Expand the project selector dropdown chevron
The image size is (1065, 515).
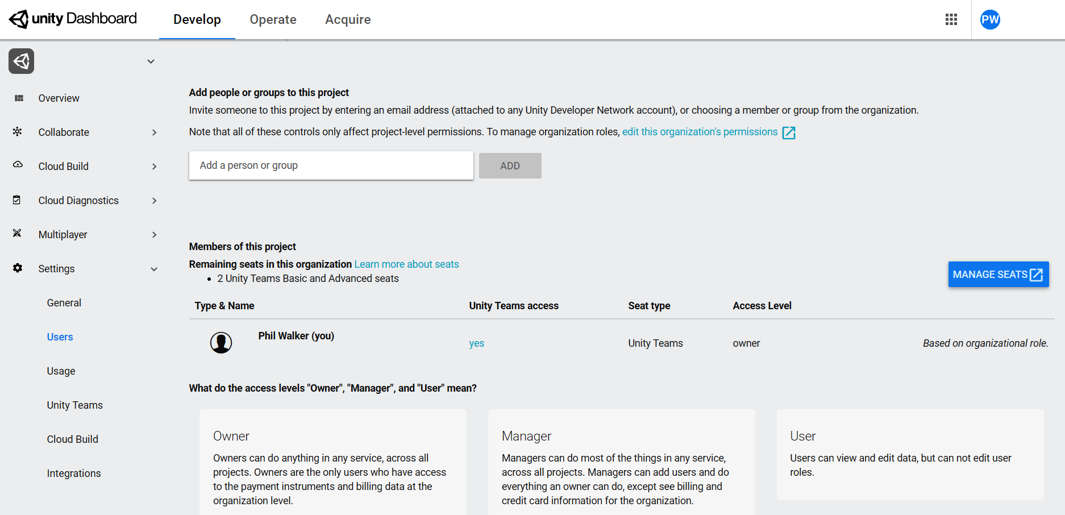pos(151,61)
